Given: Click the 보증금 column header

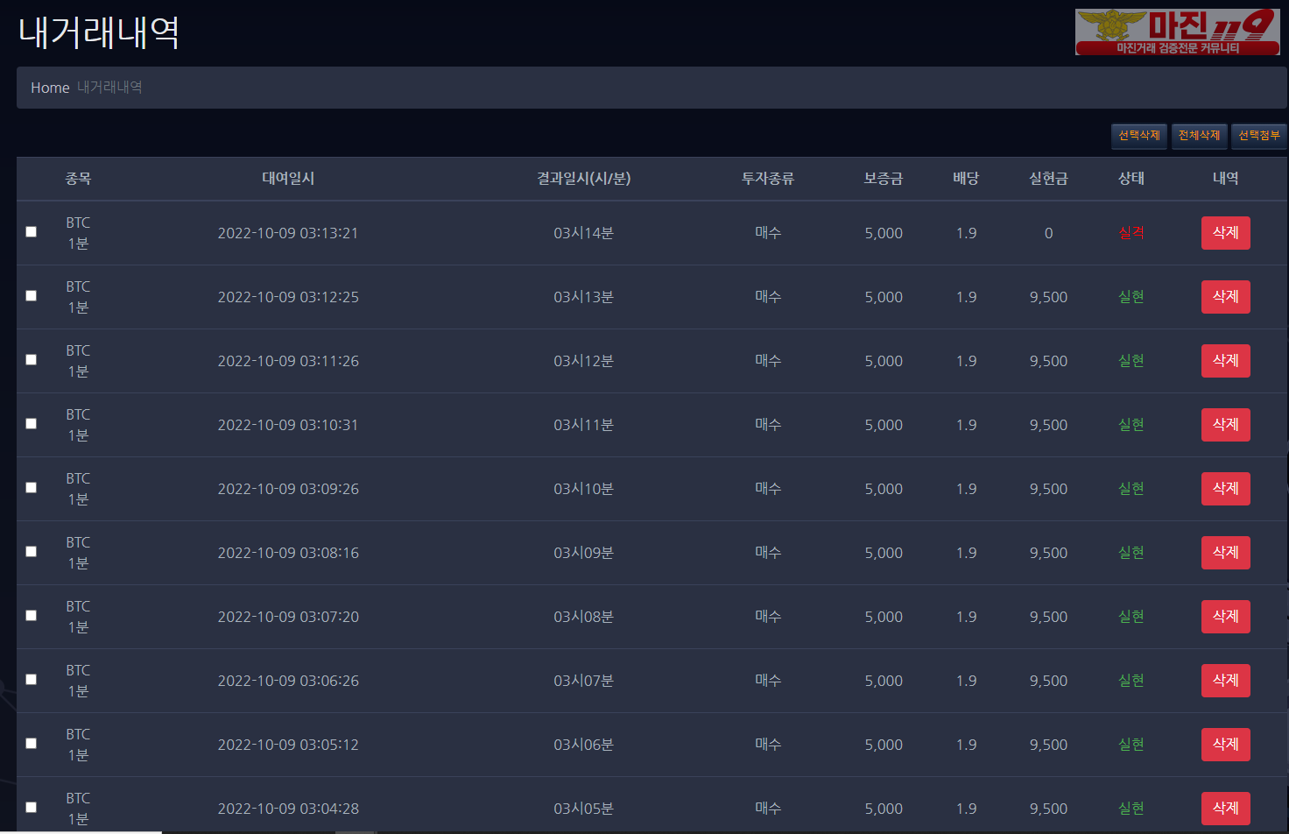Looking at the screenshot, I should coord(884,179).
